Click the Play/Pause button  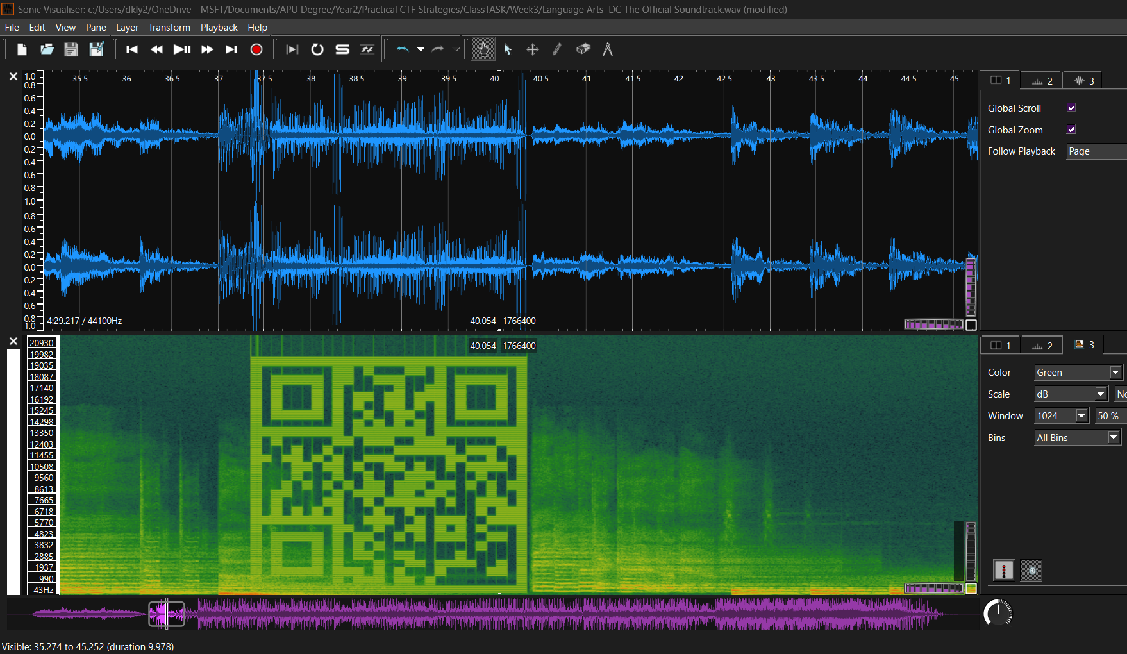pyautogui.click(x=181, y=49)
